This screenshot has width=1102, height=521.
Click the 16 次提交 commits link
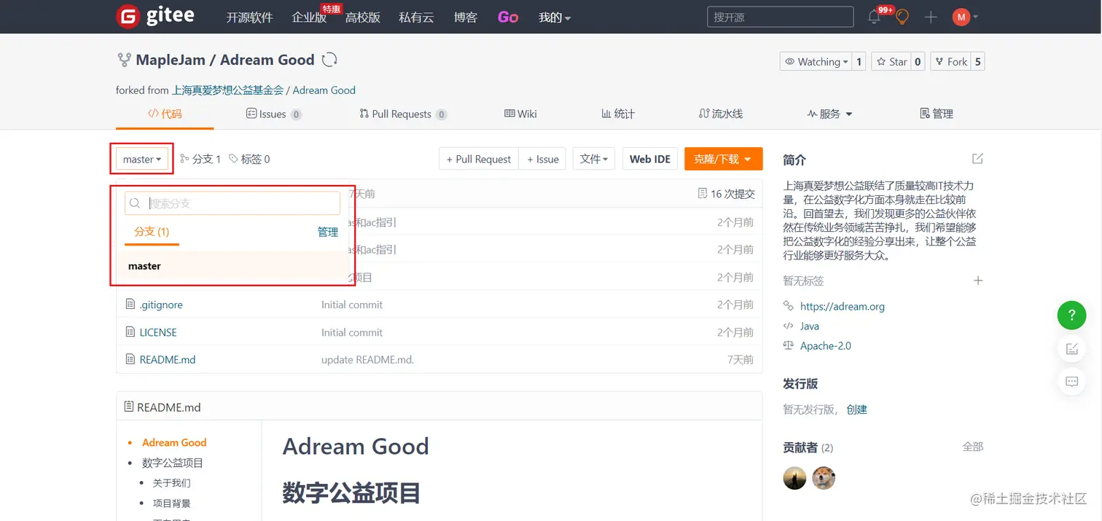(x=727, y=194)
